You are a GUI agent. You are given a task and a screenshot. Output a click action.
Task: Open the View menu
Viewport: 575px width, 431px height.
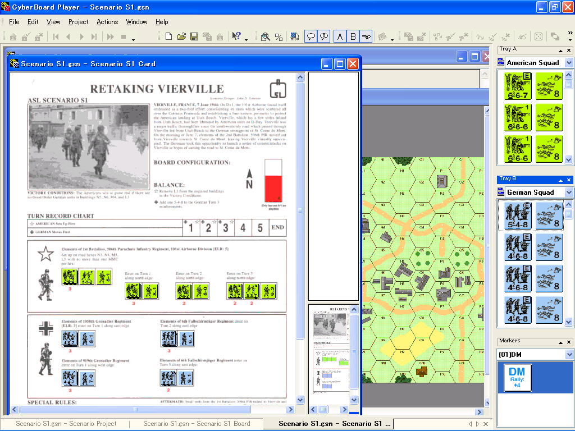pos(53,22)
